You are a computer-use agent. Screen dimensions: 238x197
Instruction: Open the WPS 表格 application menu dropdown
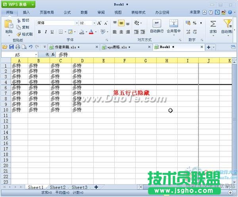pyautogui.click(x=33, y=5)
